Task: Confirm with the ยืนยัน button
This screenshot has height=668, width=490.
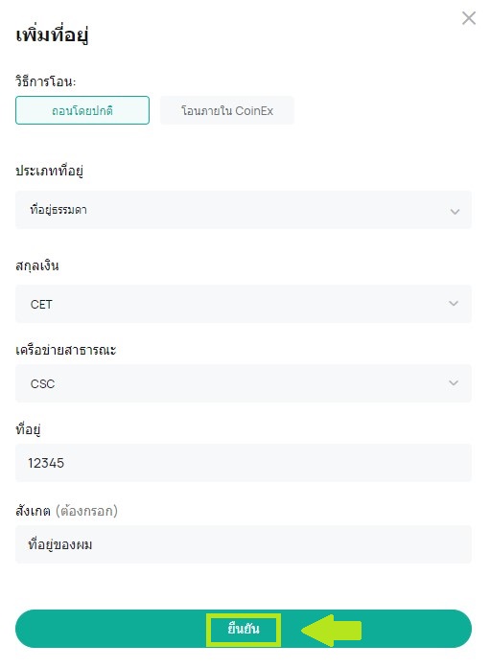Action: (244, 629)
